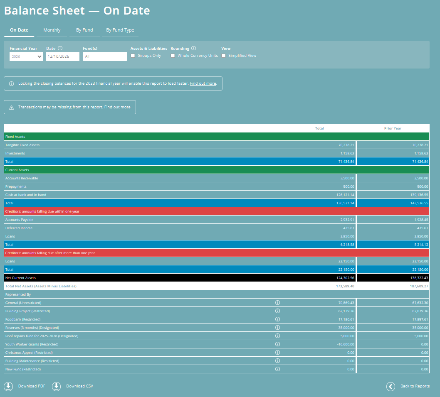The image size is (440, 397).
Task: Click Creditors falling due after more than one year
Action: pyautogui.click(x=217, y=253)
